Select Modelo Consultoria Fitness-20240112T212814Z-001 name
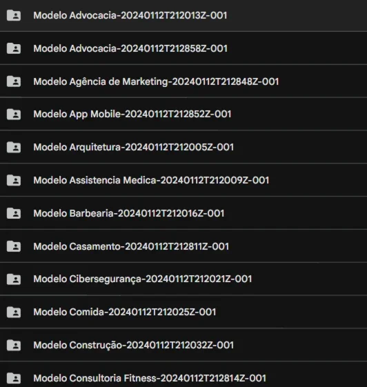Viewport: 367px width, 387px height. 150,378
